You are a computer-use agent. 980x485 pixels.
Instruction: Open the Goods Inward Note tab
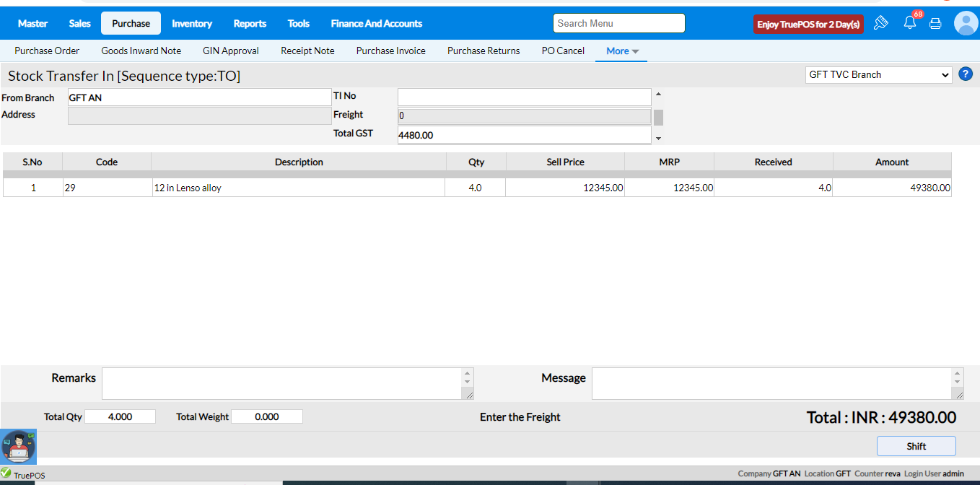click(x=141, y=51)
